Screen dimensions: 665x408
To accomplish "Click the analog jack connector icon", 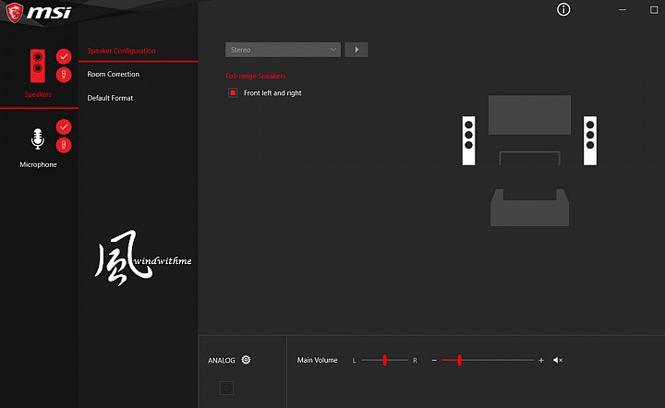I will (226, 388).
